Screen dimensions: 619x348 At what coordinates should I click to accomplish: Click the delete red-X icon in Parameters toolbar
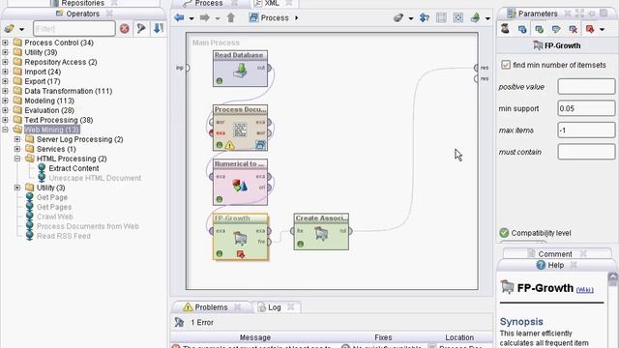point(573,29)
